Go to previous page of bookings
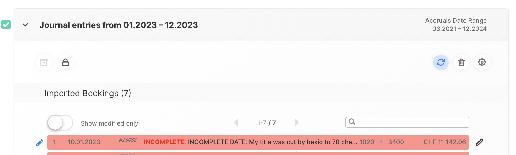Screen dimensions: 516x155 (236, 122)
